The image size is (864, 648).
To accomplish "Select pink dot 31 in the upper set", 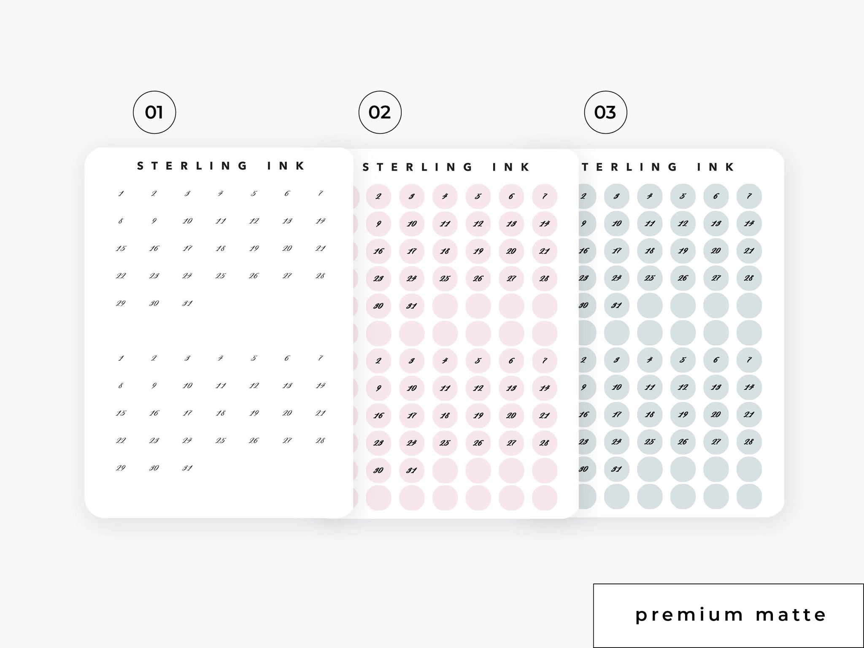I will (x=412, y=306).
